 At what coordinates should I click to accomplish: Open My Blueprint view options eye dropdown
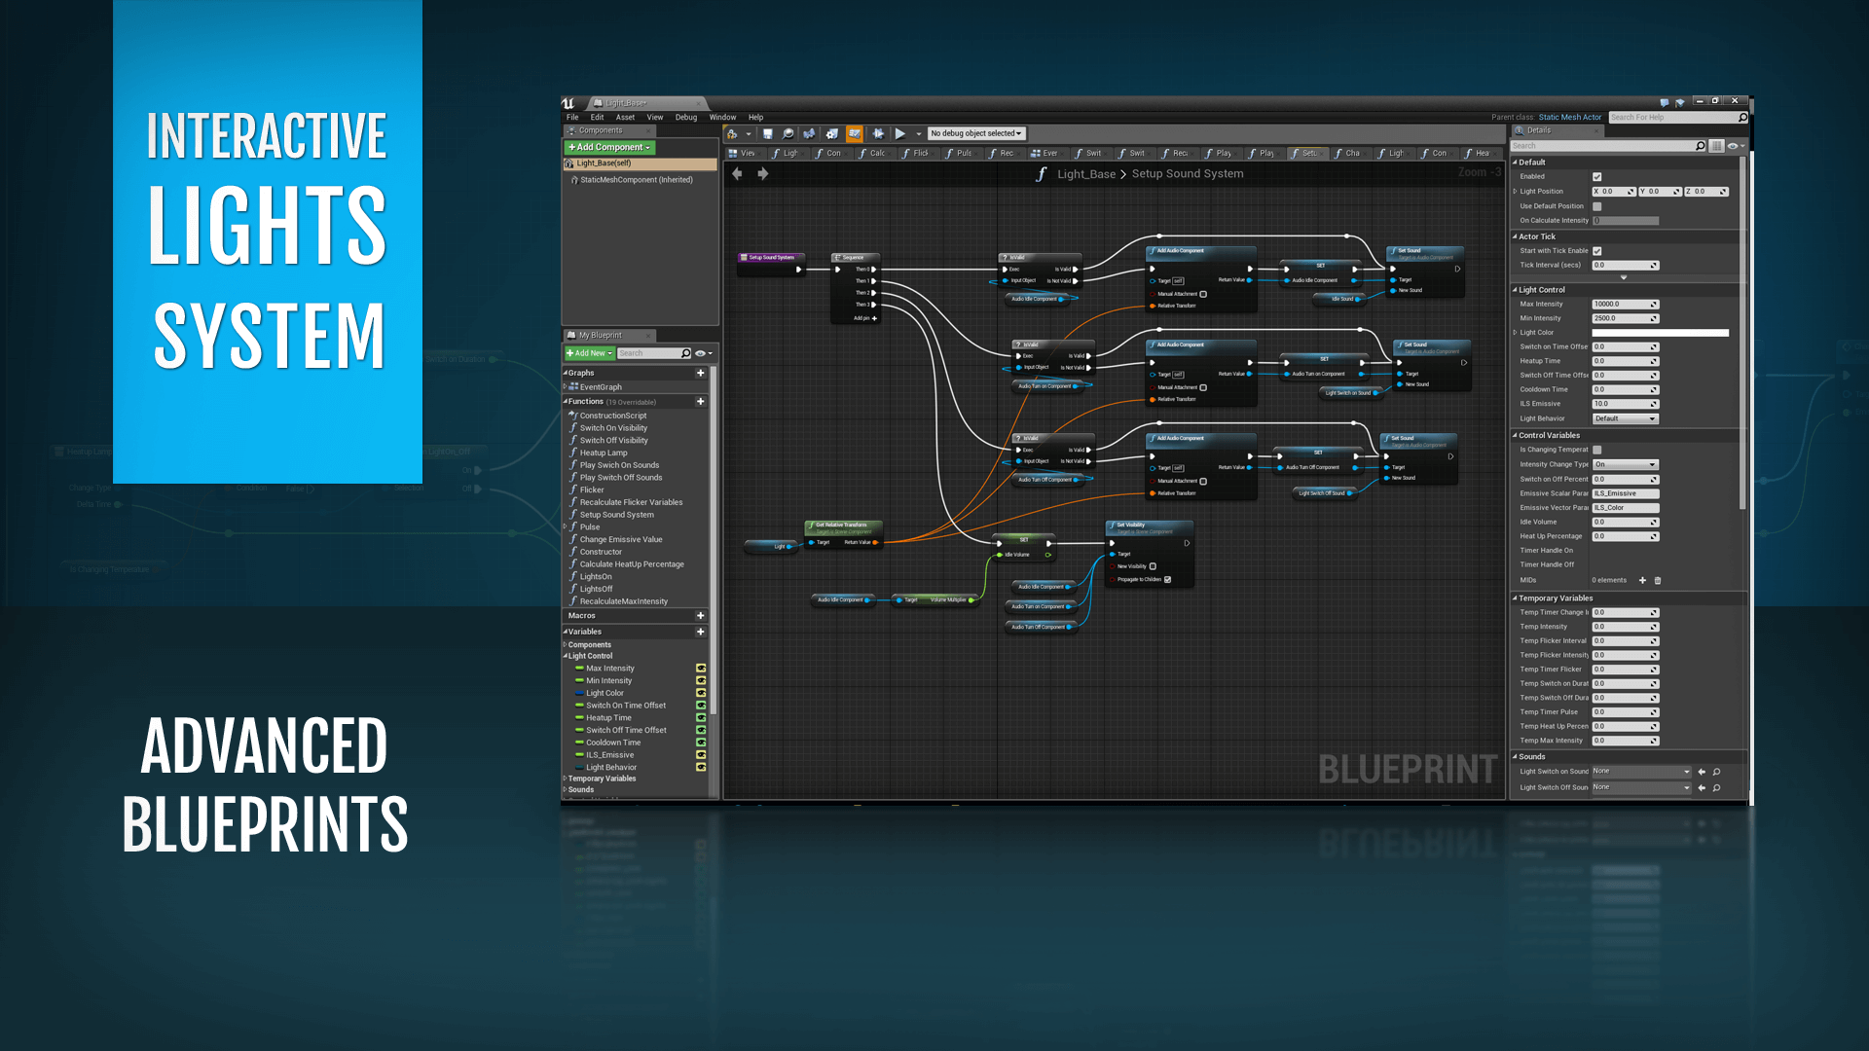point(703,353)
